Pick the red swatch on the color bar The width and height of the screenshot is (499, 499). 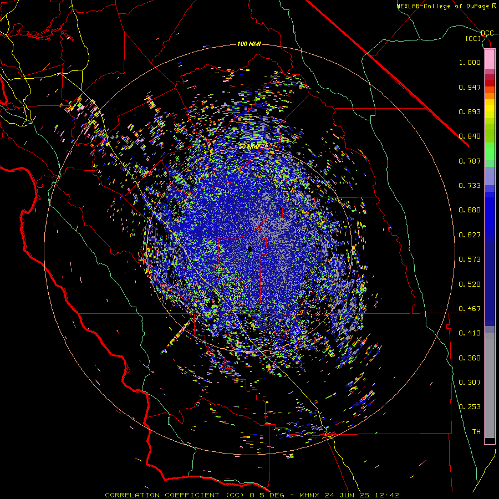click(x=490, y=83)
